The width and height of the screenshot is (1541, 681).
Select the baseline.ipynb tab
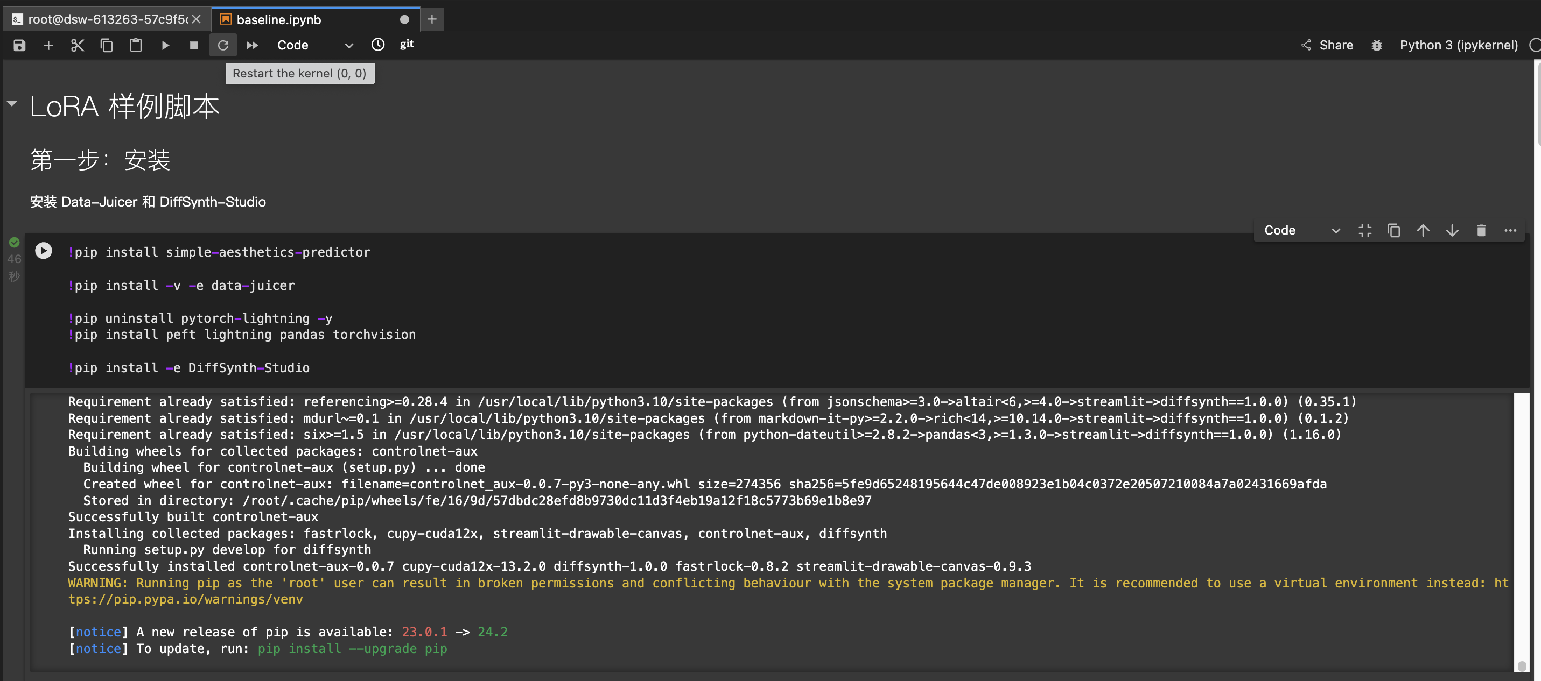314,19
